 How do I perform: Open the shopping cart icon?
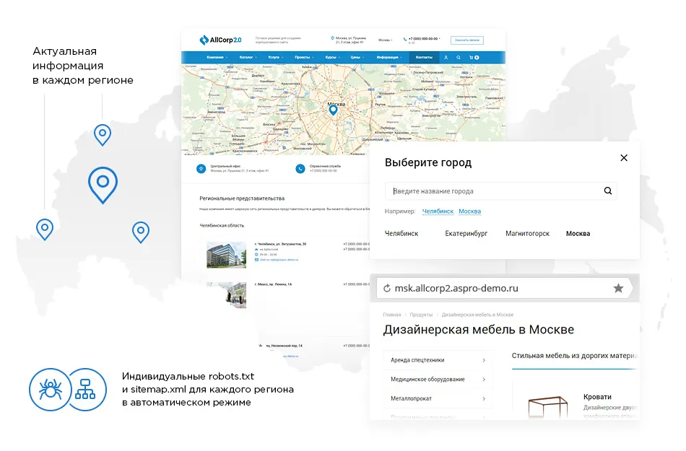(472, 57)
